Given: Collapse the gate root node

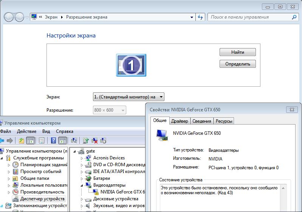Looking at the screenshot, I should 74,151.
